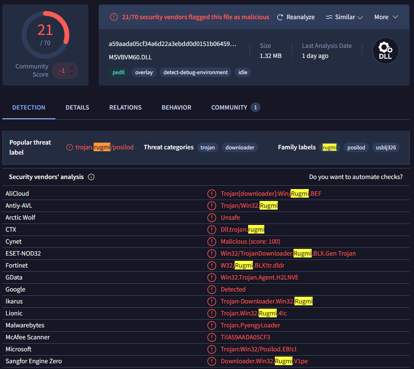The height and width of the screenshot is (369, 414).
Task: Click the file hash a59aada05cf34a6d22a3...
Action: tap(173, 44)
